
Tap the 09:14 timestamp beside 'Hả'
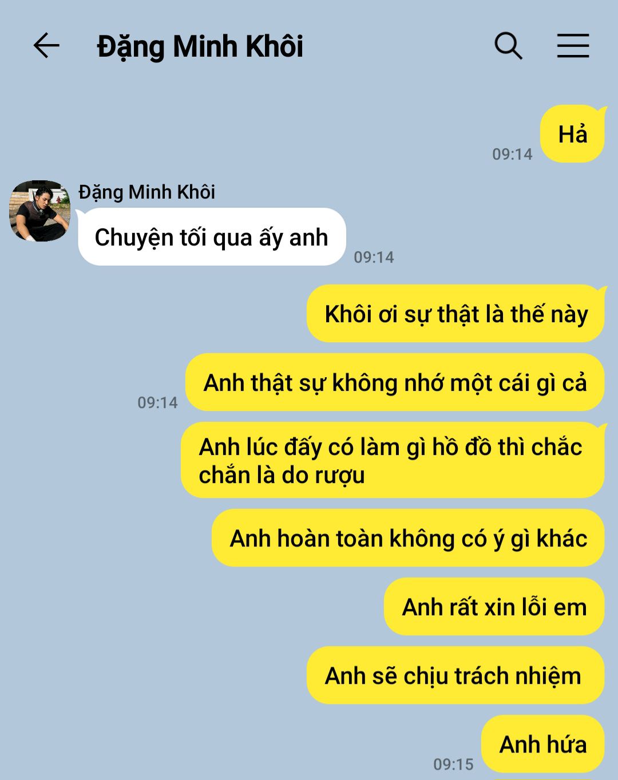(x=512, y=154)
